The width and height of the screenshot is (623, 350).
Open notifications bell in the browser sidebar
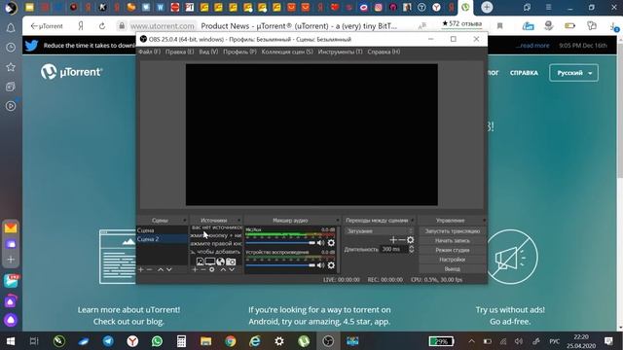pos(11,28)
